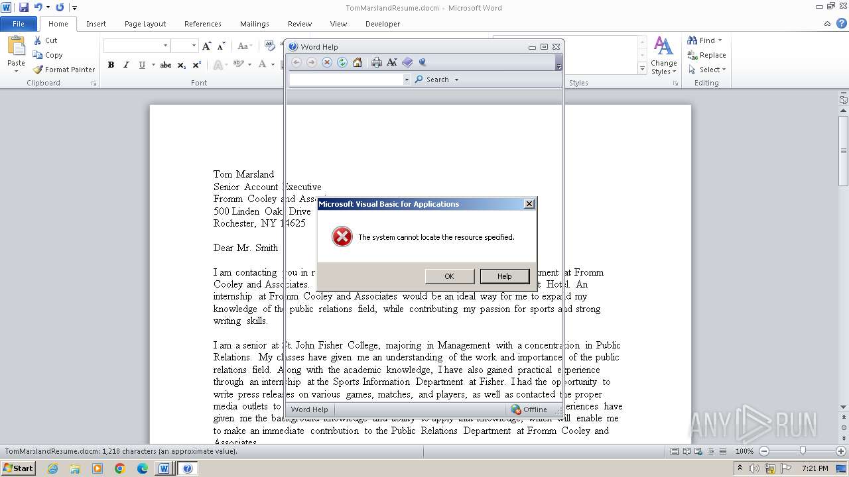This screenshot has width=849, height=477.
Task: Click the Format Painter command
Action: coord(64,70)
